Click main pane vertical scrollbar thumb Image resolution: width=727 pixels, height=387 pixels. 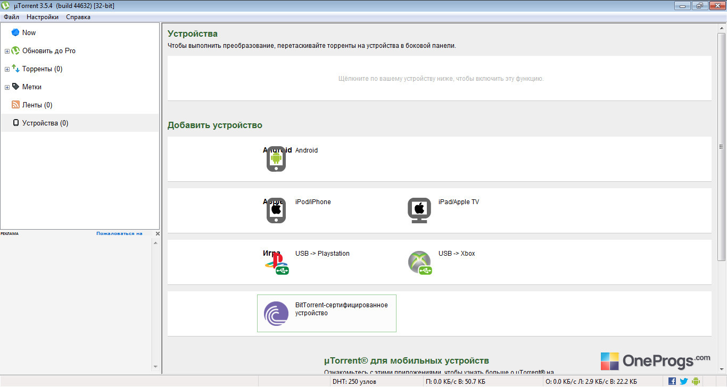pyautogui.click(x=722, y=147)
